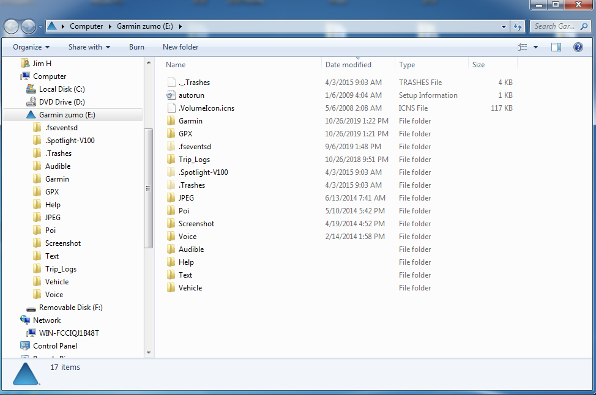
Task: Select the Poi folder icon in file list
Action: 171,211
